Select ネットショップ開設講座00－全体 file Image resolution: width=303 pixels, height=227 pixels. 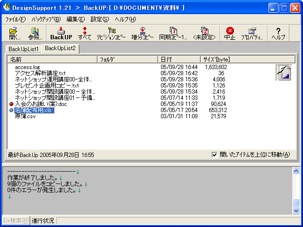click(55, 92)
